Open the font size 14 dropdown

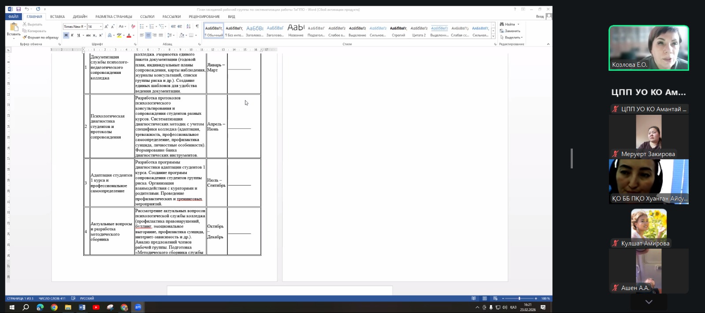[x=100, y=26]
